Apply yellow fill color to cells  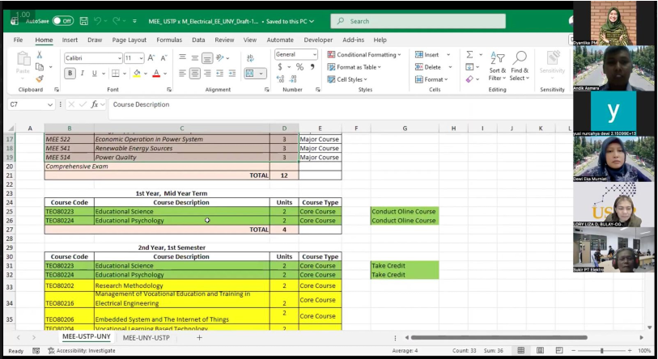(137, 74)
